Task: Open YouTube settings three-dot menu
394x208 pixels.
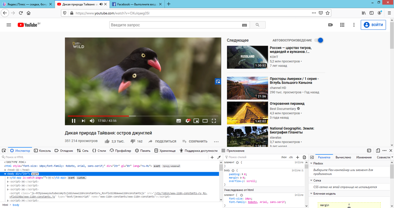Action: 354,25
